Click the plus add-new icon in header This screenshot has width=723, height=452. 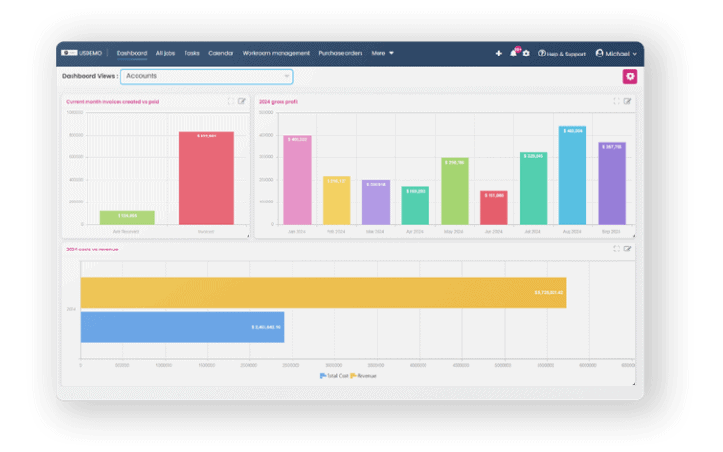click(x=499, y=54)
